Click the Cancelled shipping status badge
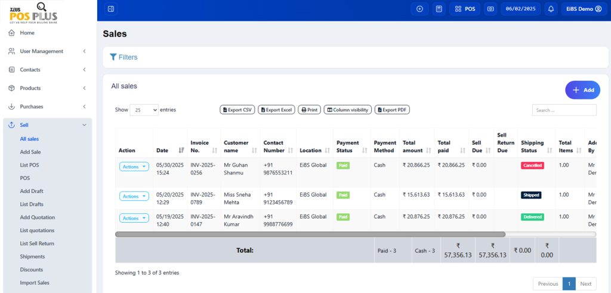Image resolution: width=611 pixels, height=293 pixels. 532,166
